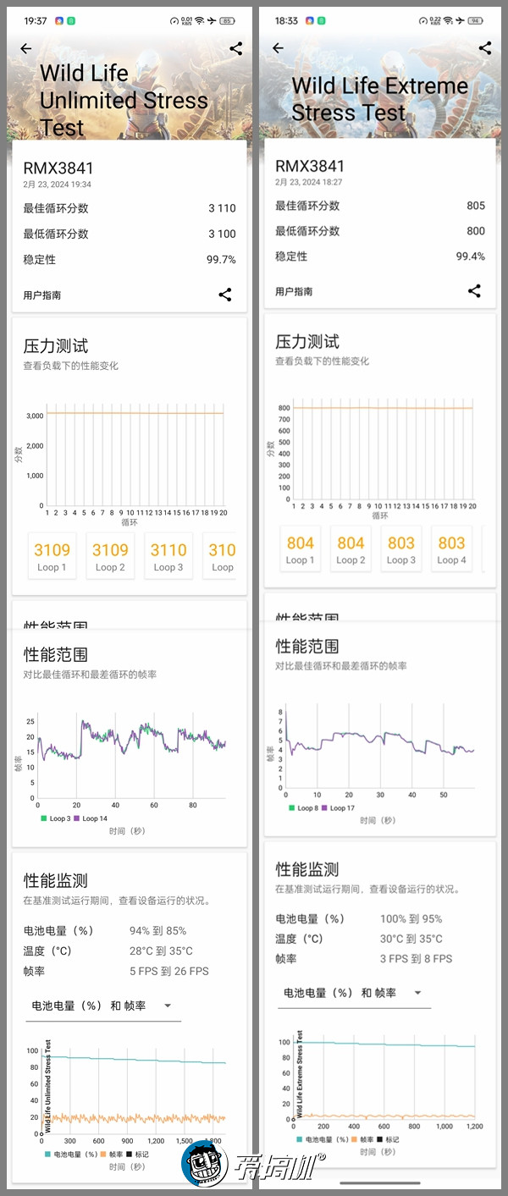Image resolution: width=508 pixels, height=1196 pixels.
Task: Select Loop 2 card scoring 804
Action: pyautogui.click(x=351, y=548)
